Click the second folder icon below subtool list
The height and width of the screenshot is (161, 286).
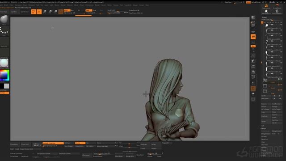pos(265,91)
